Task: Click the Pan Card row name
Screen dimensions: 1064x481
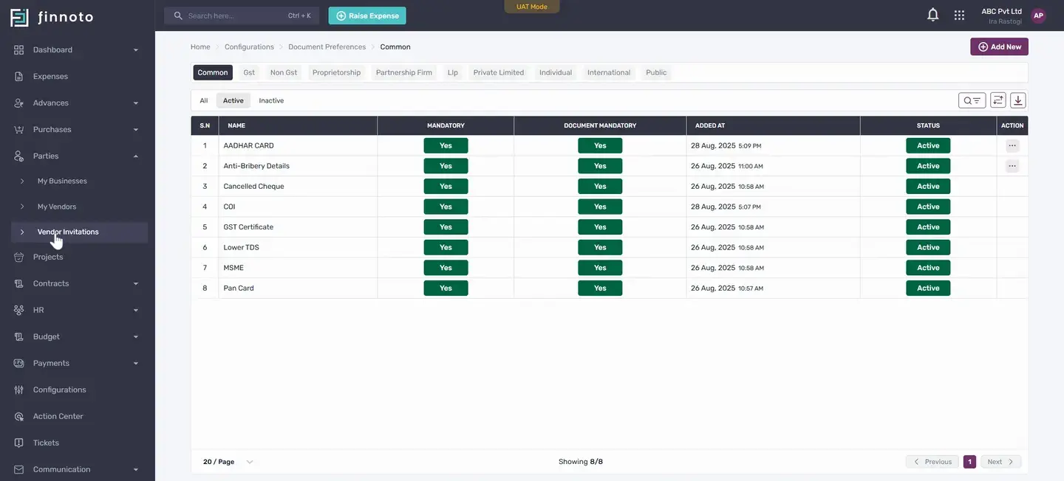Action: tap(239, 288)
